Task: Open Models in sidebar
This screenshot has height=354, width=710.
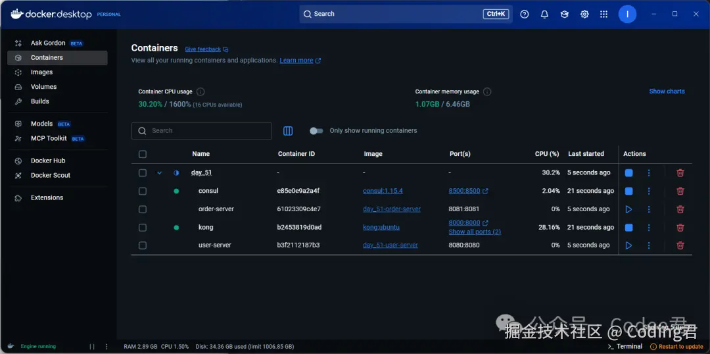Action: pos(57,124)
